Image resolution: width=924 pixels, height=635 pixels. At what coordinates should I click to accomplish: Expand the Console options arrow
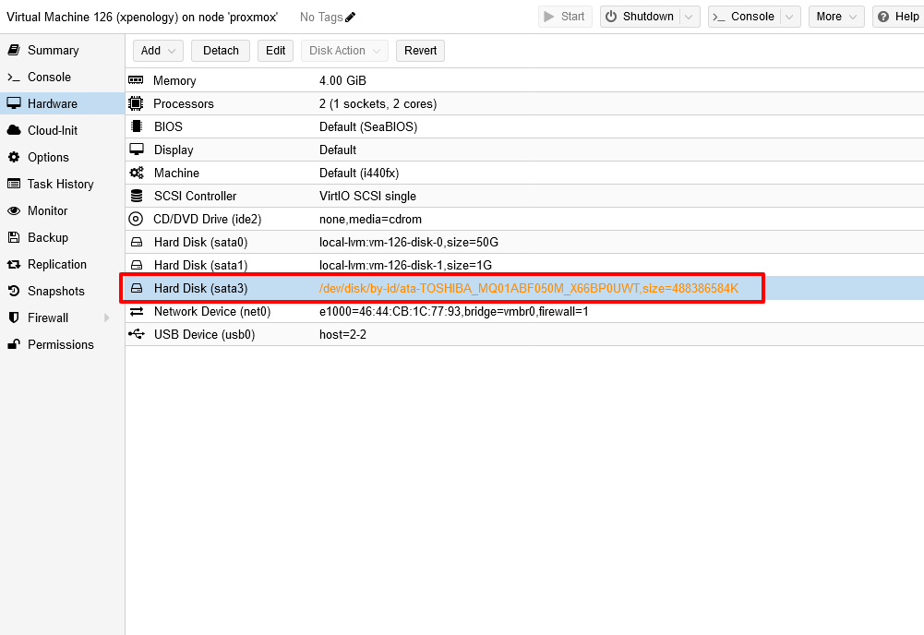(x=789, y=17)
